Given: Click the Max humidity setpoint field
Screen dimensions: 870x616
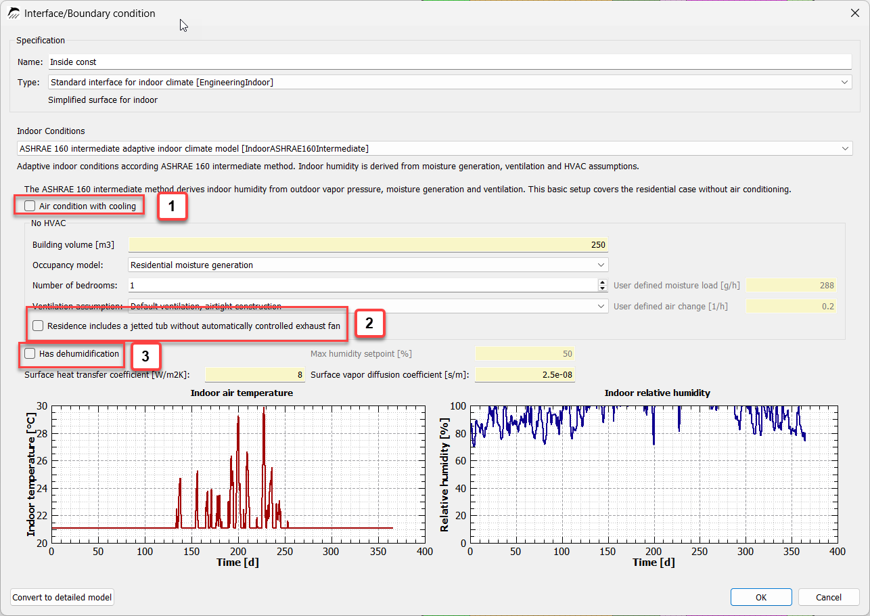Looking at the screenshot, I should pos(525,353).
